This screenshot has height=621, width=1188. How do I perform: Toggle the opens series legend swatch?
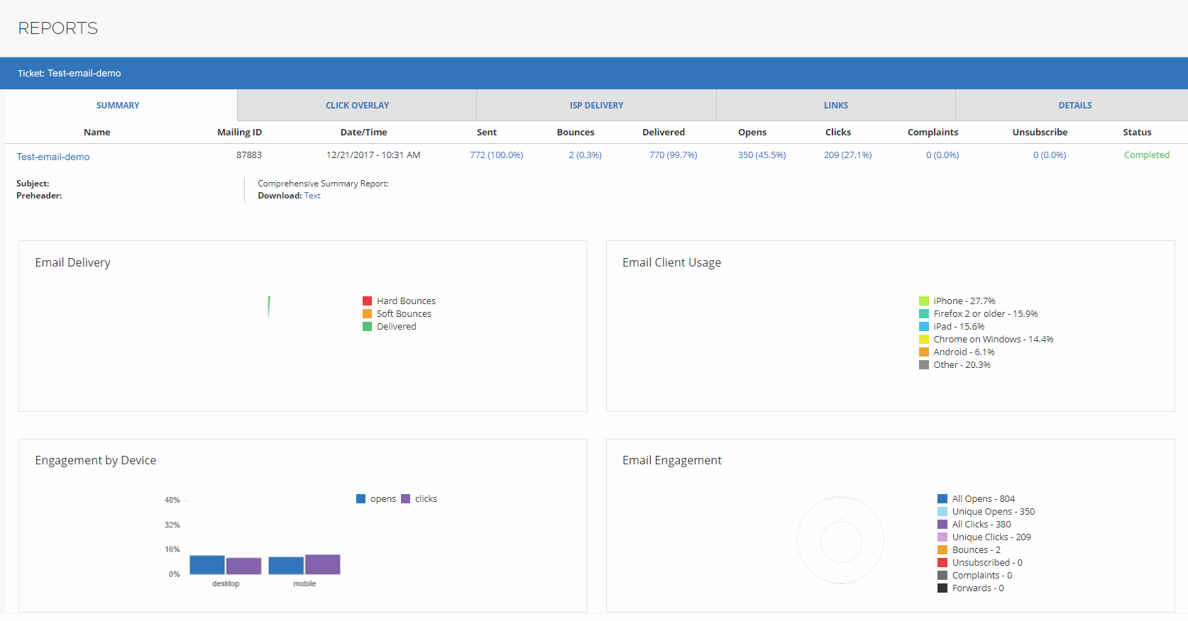coord(361,499)
